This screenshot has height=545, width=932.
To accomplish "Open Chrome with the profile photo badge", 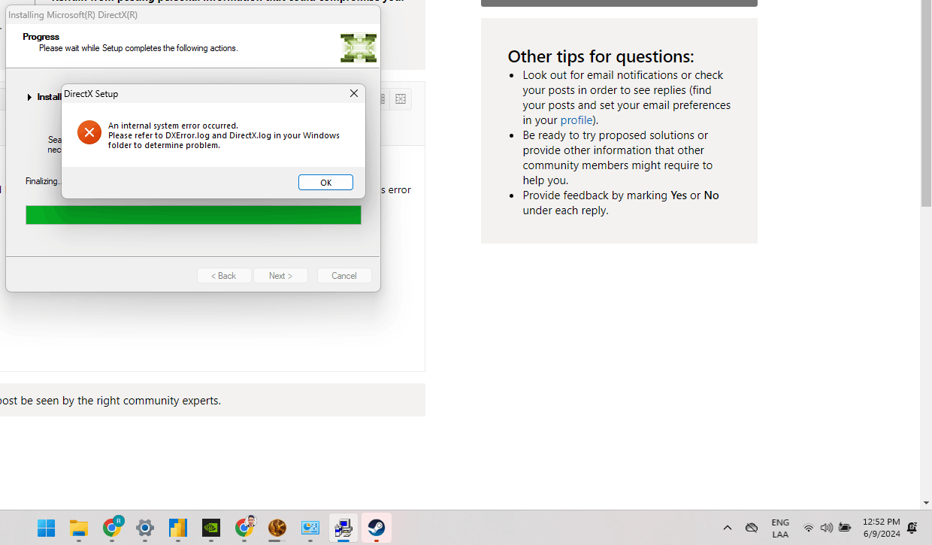I will (244, 528).
